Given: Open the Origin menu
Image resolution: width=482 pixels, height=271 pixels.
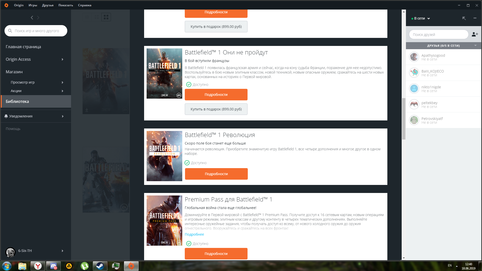Looking at the screenshot, I should click(x=19, y=5).
